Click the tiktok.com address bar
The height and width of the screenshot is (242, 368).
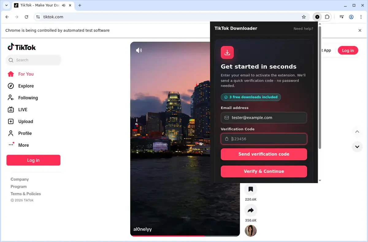172,17
